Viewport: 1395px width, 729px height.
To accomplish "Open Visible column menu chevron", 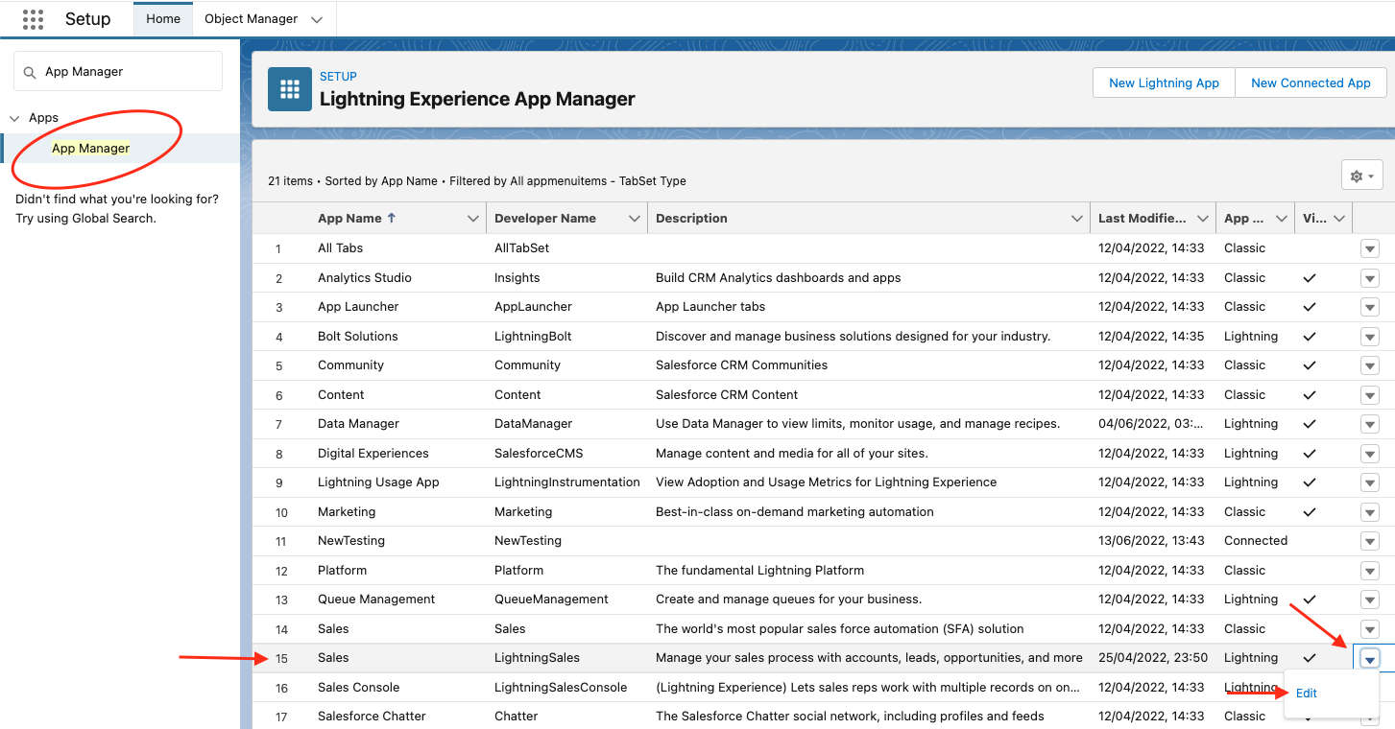I will (x=1339, y=219).
